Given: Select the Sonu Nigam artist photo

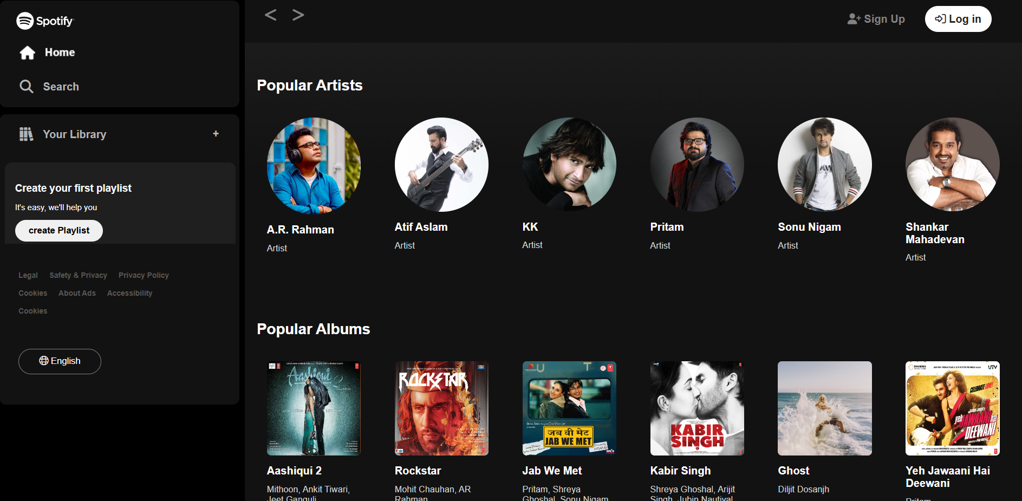Looking at the screenshot, I should [x=824, y=164].
